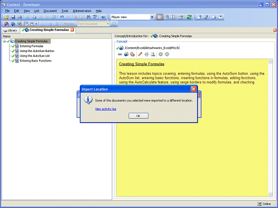Click the Expand All toolbar icon
Screen dimensions: 278x208
point(76,17)
